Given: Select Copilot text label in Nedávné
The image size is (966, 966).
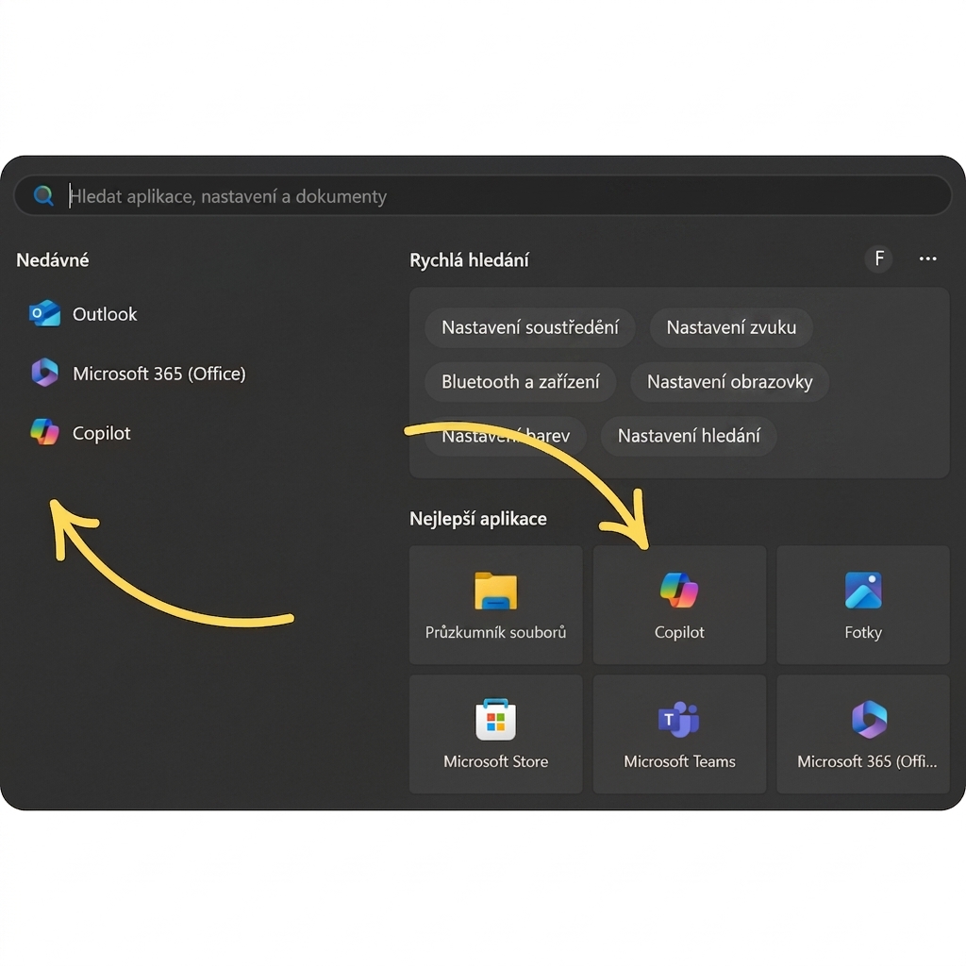Looking at the screenshot, I should 102,433.
